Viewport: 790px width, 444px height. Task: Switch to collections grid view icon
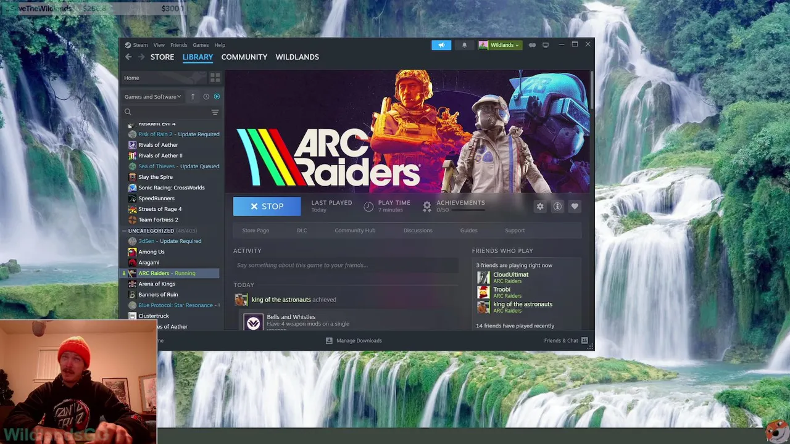pyautogui.click(x=215, y=78)
